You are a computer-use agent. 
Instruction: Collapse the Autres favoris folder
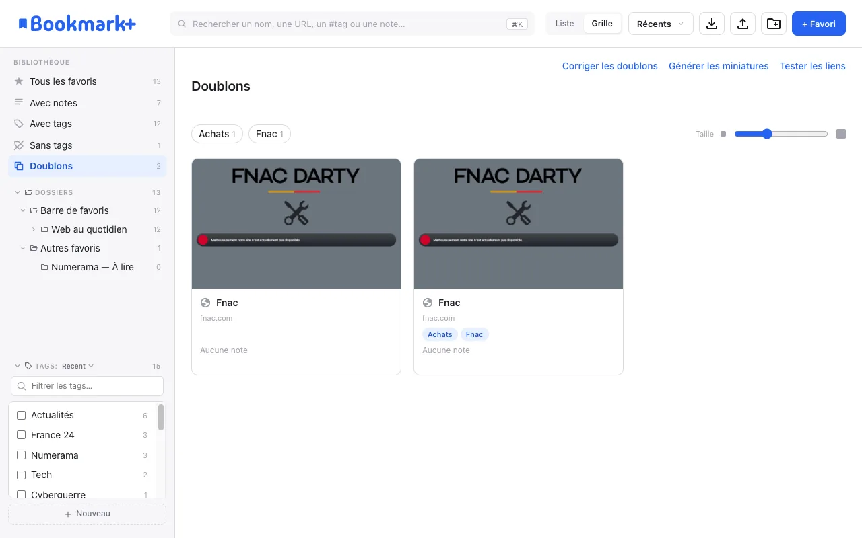point(23,248)
